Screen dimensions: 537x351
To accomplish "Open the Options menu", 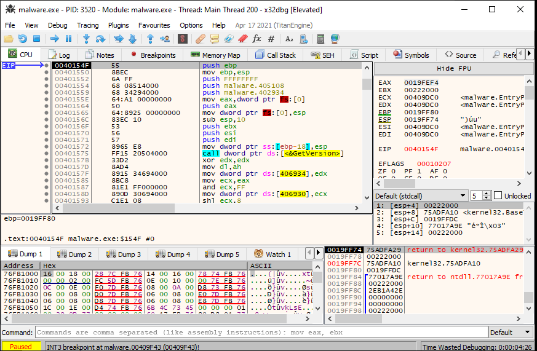I will point(191,25).
